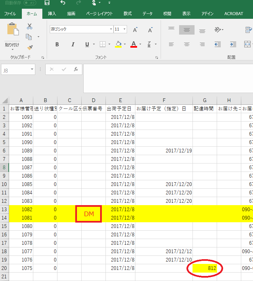The height and width of the screenshot is (281, 253).
Task: Open the データ tab
Action: click(147, 14)
